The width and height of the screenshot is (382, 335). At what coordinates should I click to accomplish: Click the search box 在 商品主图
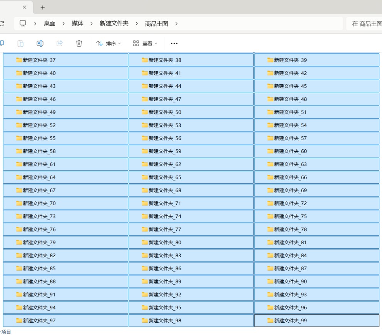click(364, 23)
